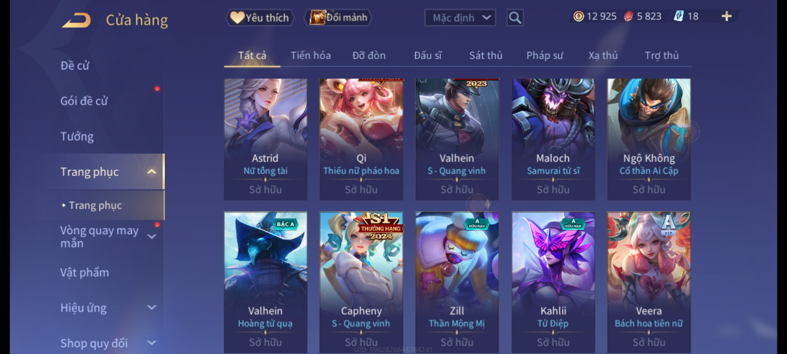787x354 pixels.
Task: Click the red ruby currency icon
Action: pyautogui.click(x=628, y=16)
